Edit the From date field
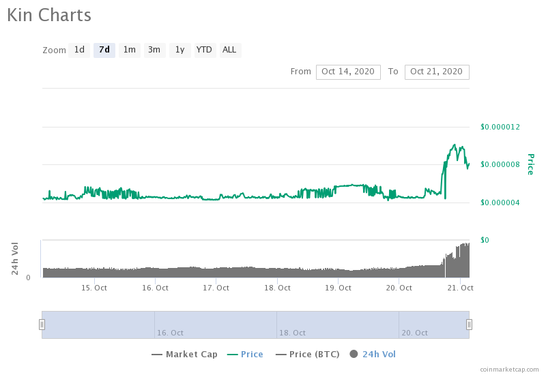 pyautogui.click(x=348, y=72)
